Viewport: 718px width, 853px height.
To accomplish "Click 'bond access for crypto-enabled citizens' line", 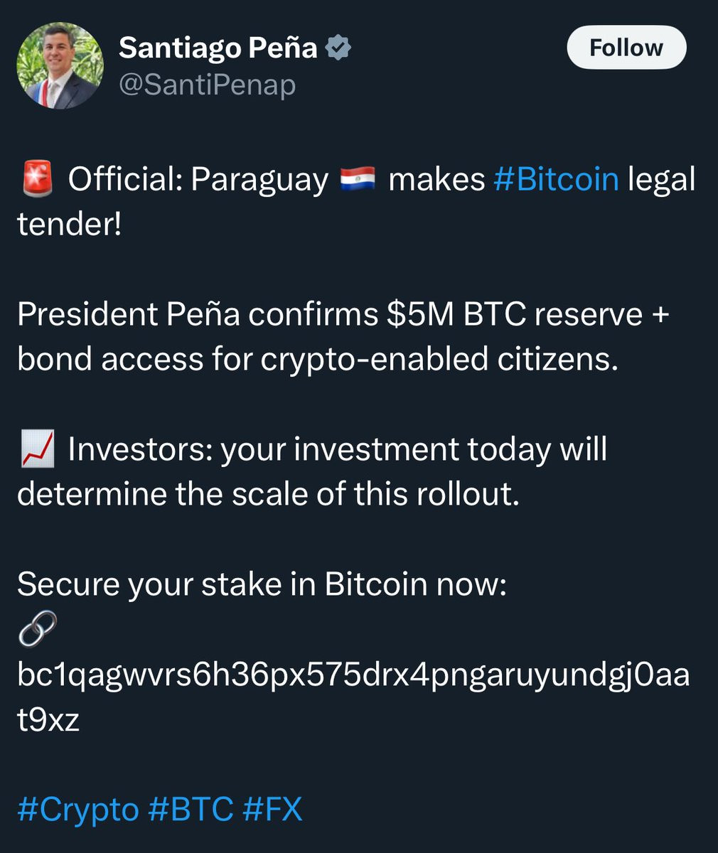I will click(x=318, y=360).
